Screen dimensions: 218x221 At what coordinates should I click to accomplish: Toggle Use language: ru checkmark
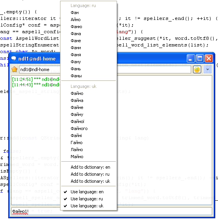click(89, 199)
